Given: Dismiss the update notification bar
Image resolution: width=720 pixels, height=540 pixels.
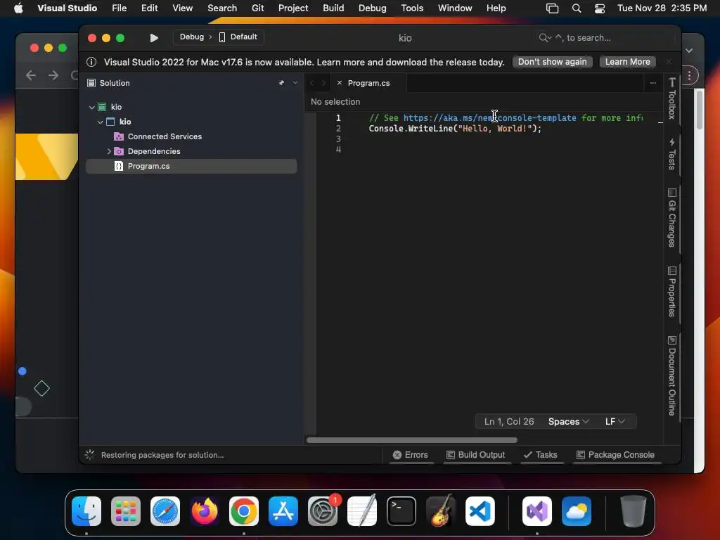Looking at the screenshot, I should (x=669, y=62).
